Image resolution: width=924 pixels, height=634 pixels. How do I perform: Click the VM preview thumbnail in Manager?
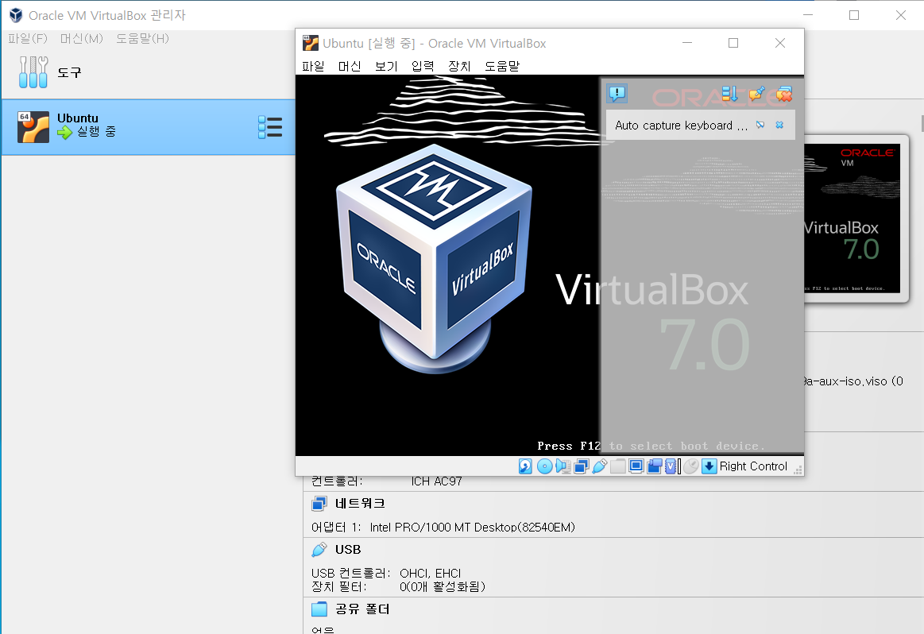point(852,218)
